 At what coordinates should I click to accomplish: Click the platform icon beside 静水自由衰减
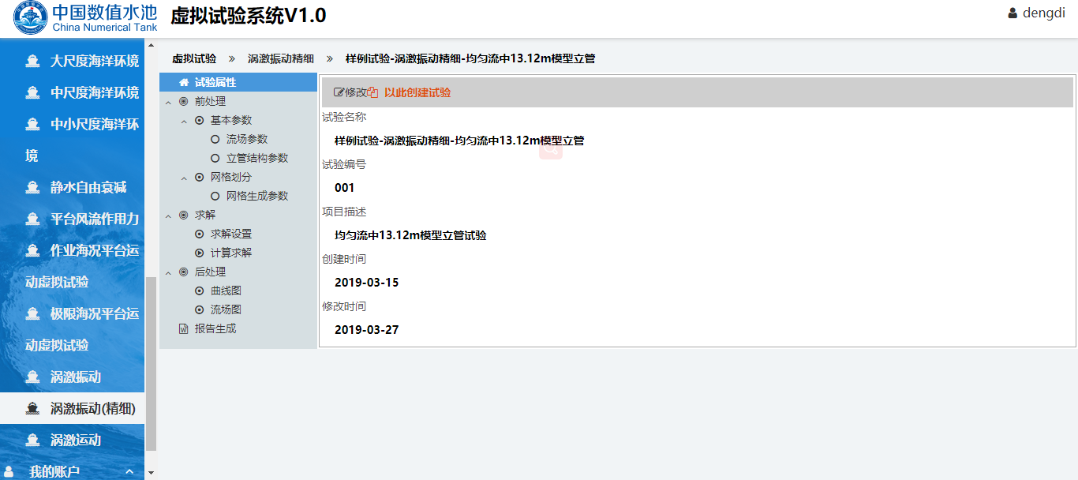[x=32, y=187]
